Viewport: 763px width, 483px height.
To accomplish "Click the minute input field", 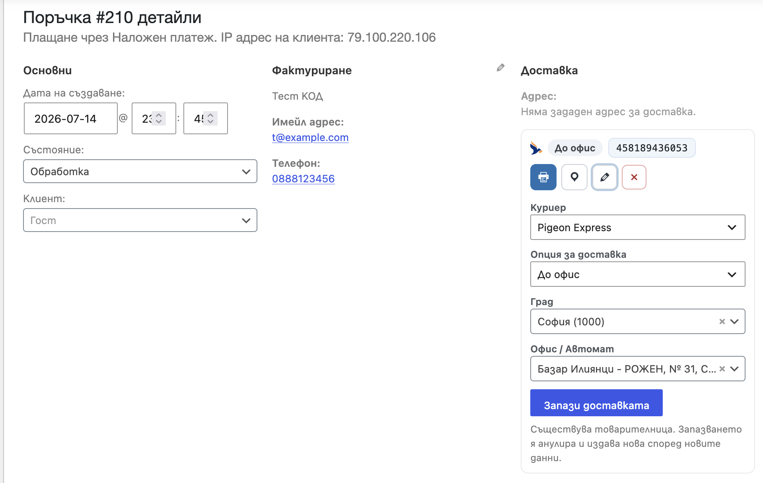I will (206, 118).
